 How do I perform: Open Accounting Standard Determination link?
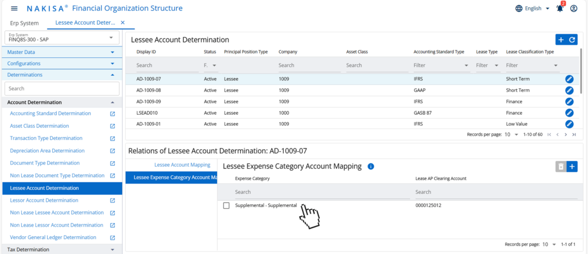[51, 114]
